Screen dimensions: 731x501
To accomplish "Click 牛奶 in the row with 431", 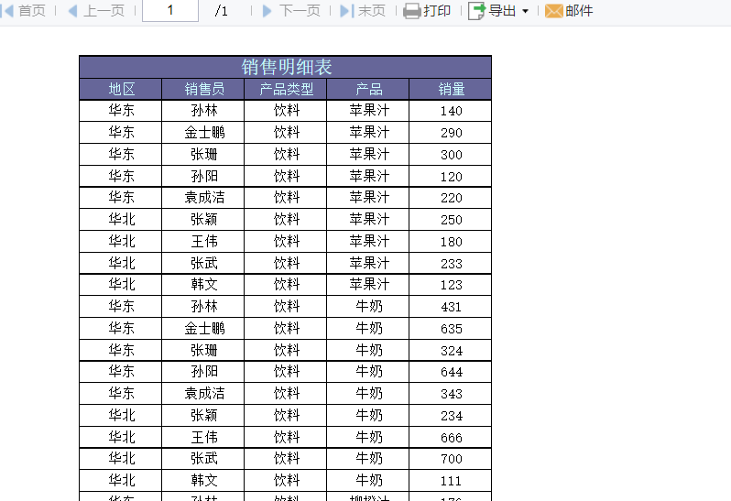I will [x=369, y=307].
